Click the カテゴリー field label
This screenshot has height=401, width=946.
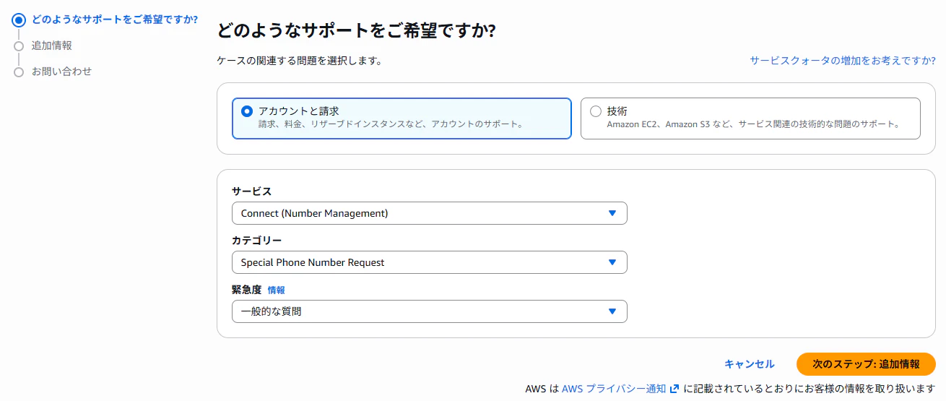pos(256,241)
